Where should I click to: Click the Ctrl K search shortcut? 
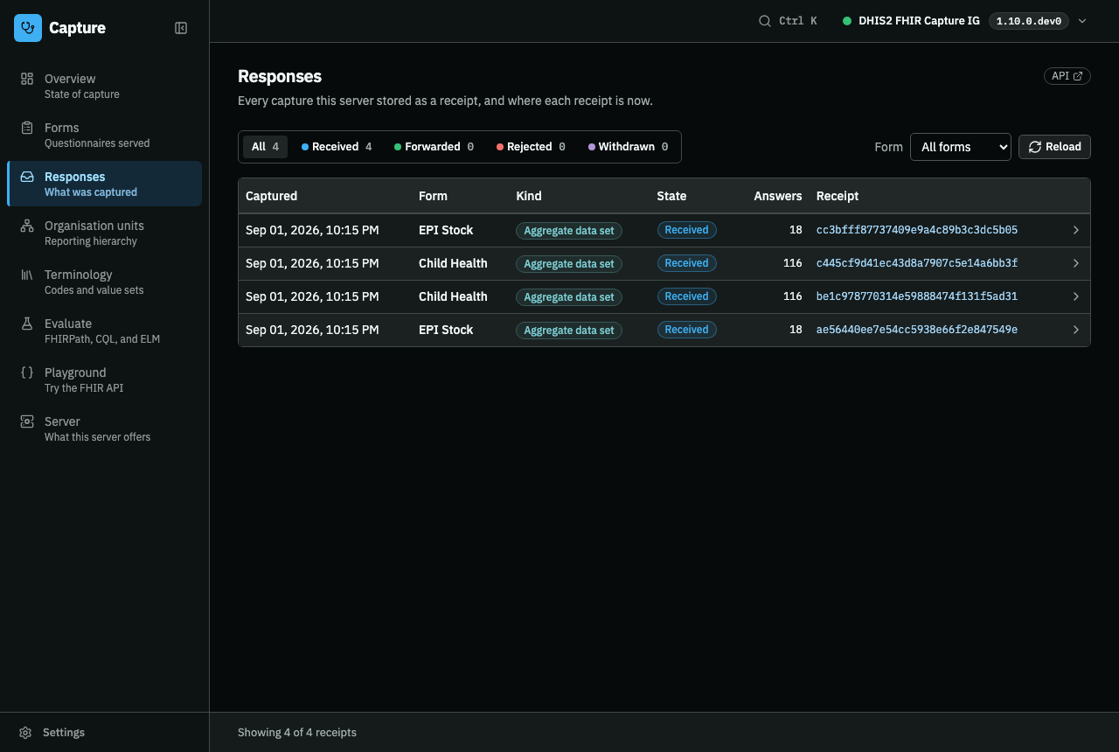point(798,21)
